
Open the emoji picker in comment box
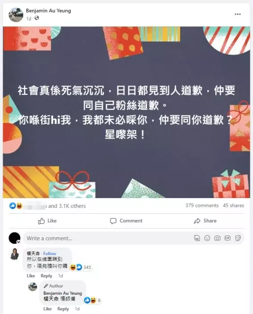pyautogui.click(x=207, y=238)
